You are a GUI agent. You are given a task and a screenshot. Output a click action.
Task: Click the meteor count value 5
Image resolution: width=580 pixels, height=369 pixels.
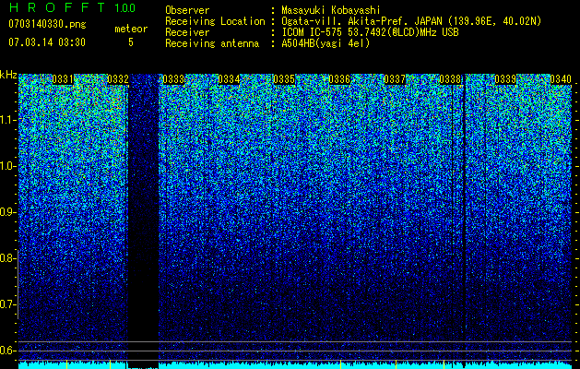tap(131, 42)
